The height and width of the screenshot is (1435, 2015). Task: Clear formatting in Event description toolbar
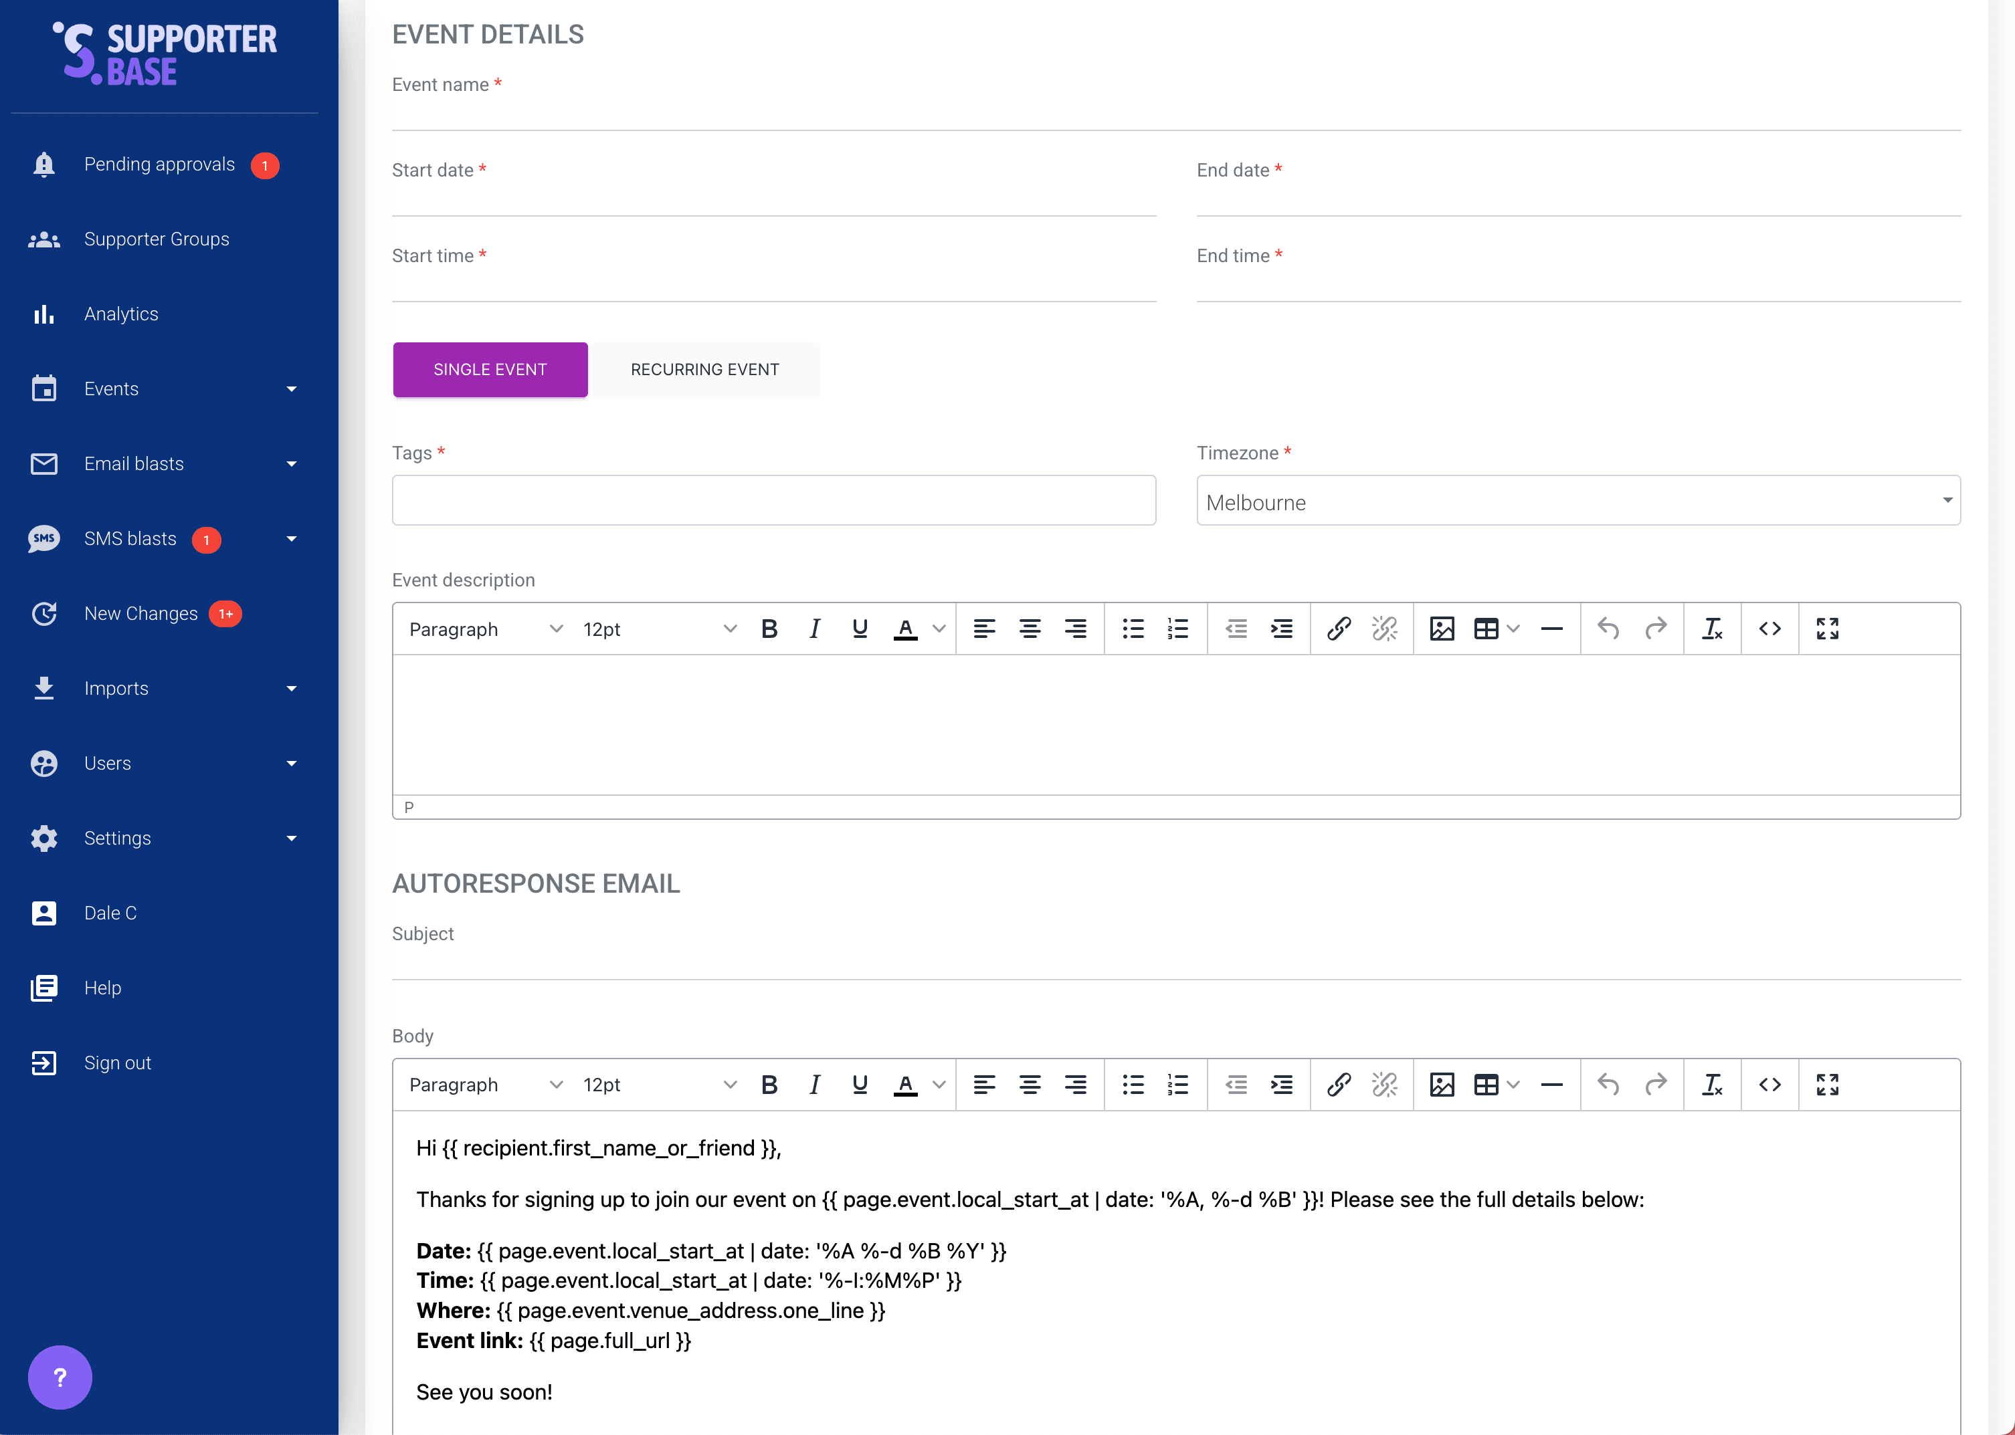pyautogui.click(x=1712, y=629)
